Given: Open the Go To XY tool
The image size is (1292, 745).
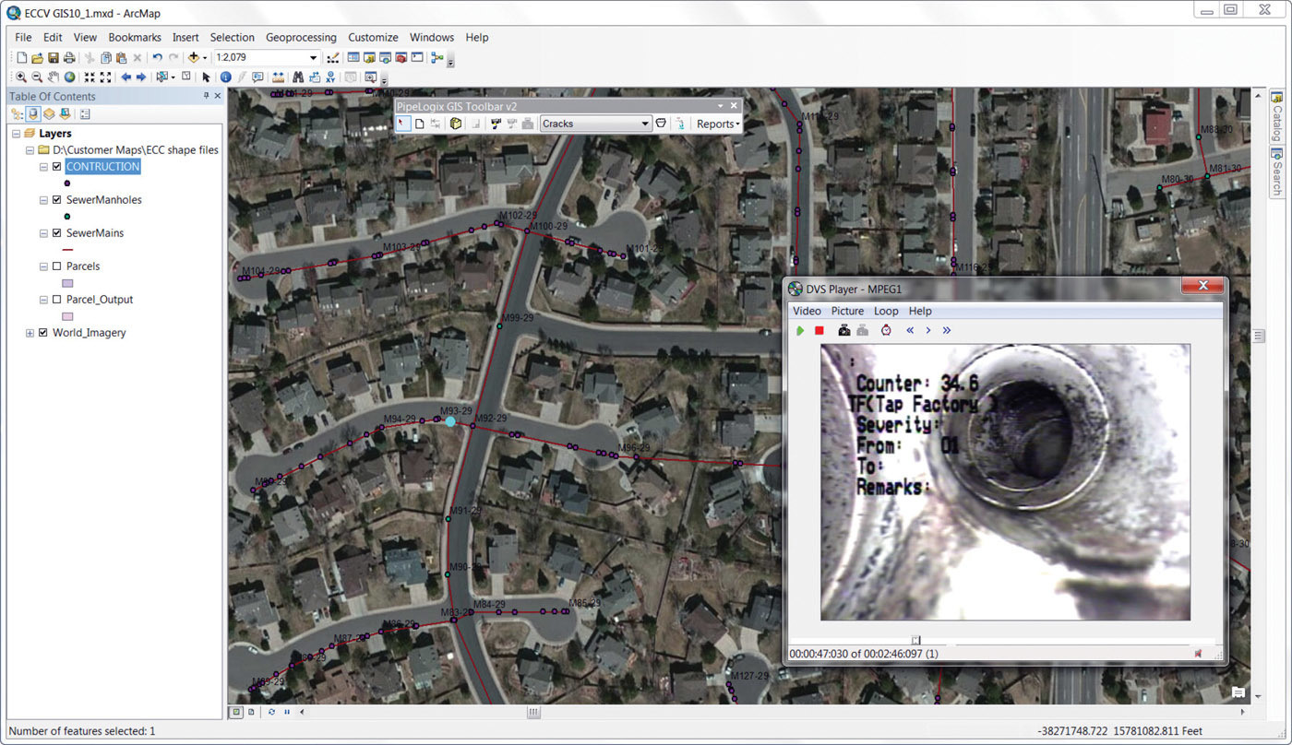Looking at the screenshot, I should [331, 77].
